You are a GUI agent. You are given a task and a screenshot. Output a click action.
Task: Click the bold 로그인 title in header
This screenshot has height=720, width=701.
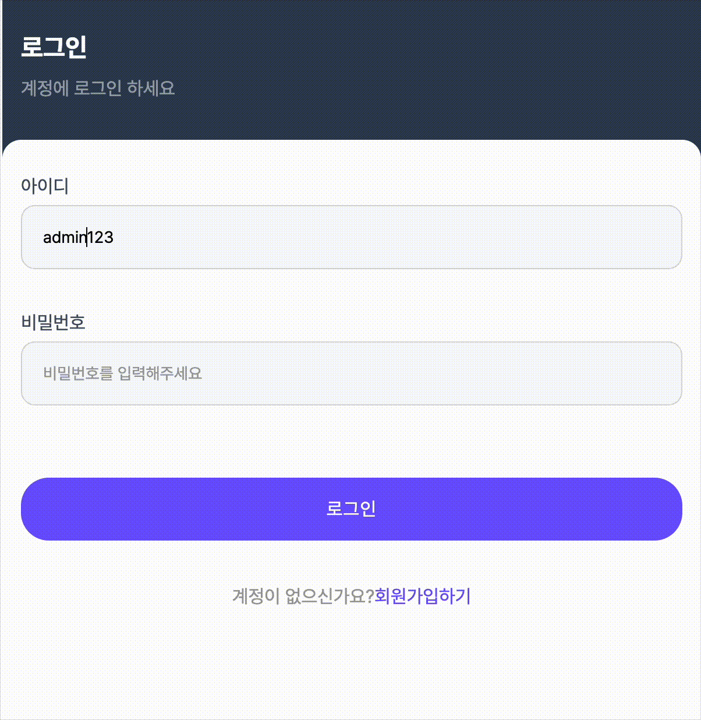click(x=54, y=47)
